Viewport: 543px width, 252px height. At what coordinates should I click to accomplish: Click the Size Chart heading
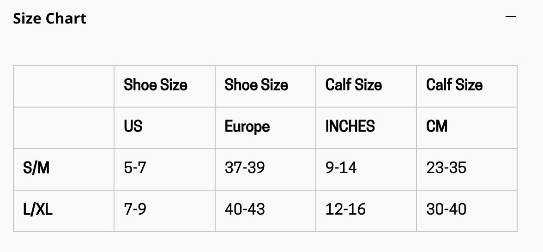click(49, 18)
